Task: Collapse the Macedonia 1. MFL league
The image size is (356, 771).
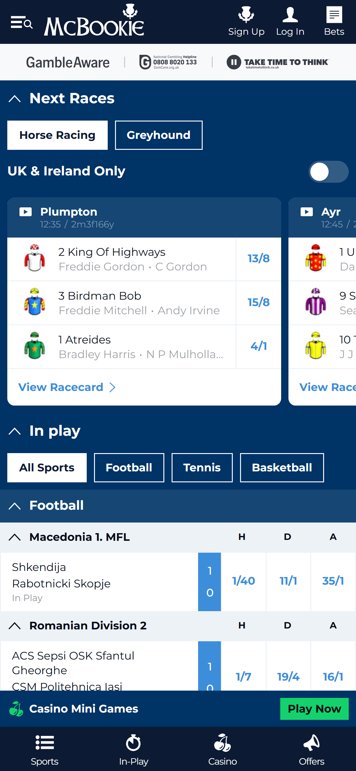Action: [x=15, y=537]
